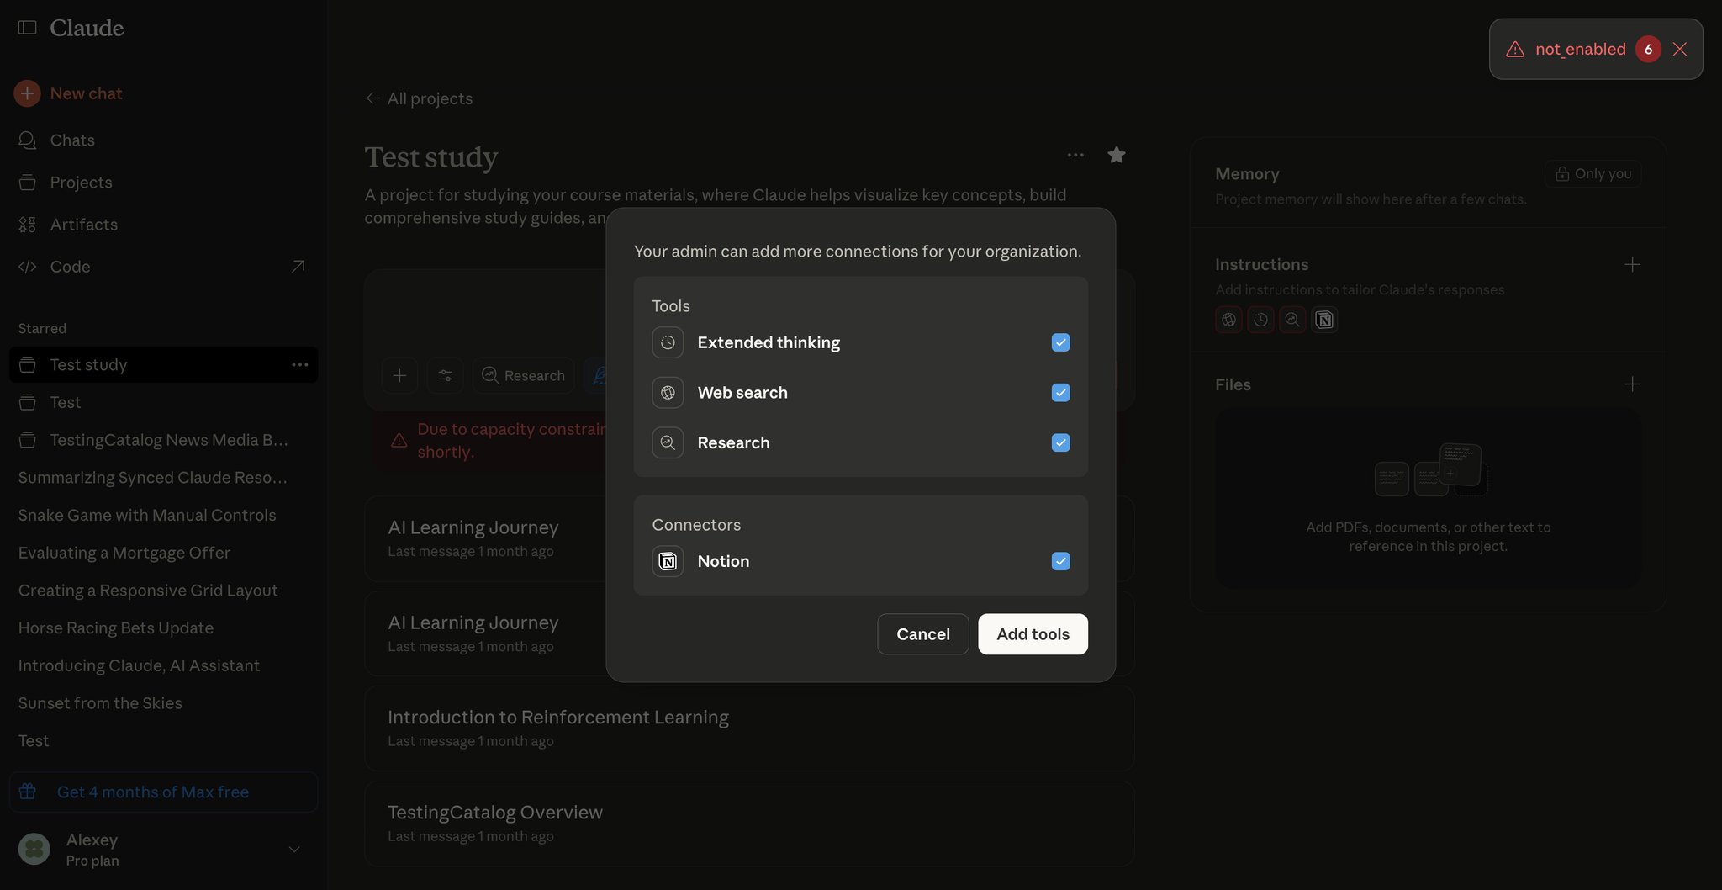The width and height of the screenshot is (1722, 890).
Task: Click the Extended thinking clock icon in dialog
Action: tap(668, 342)
